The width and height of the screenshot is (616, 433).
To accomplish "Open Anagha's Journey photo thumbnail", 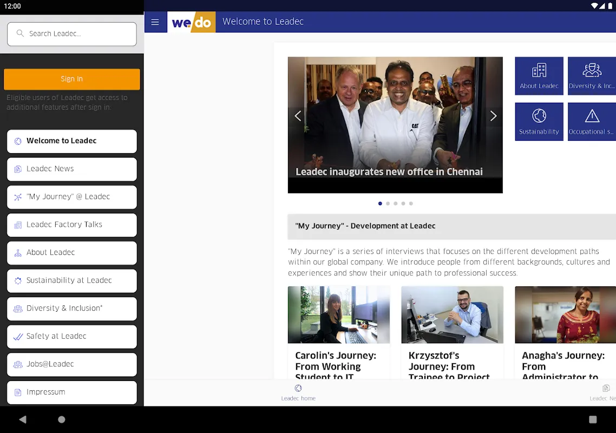I will pyautogui.click(x=566, y=314).
